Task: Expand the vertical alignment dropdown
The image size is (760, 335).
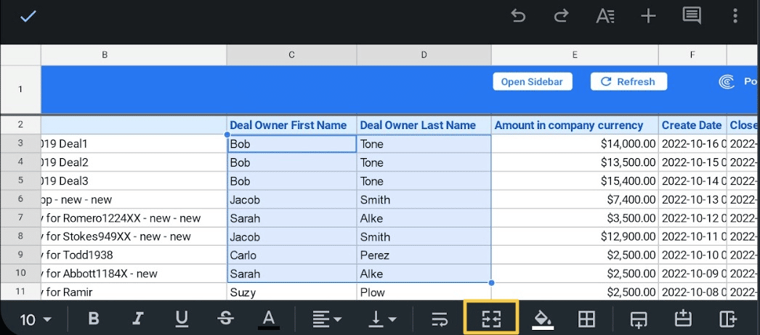Action: click(381, 319)
